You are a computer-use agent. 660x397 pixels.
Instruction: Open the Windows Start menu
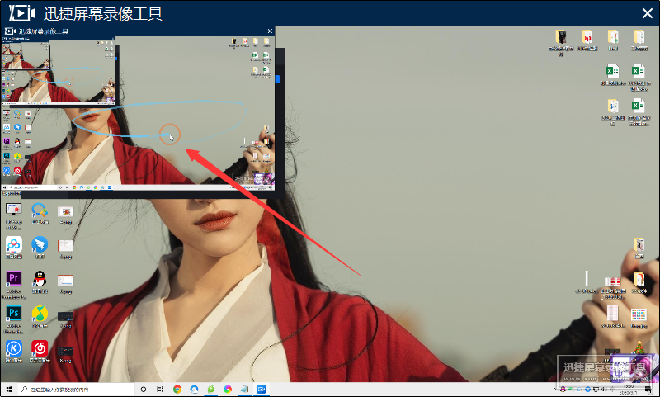[x=9, y=390]
